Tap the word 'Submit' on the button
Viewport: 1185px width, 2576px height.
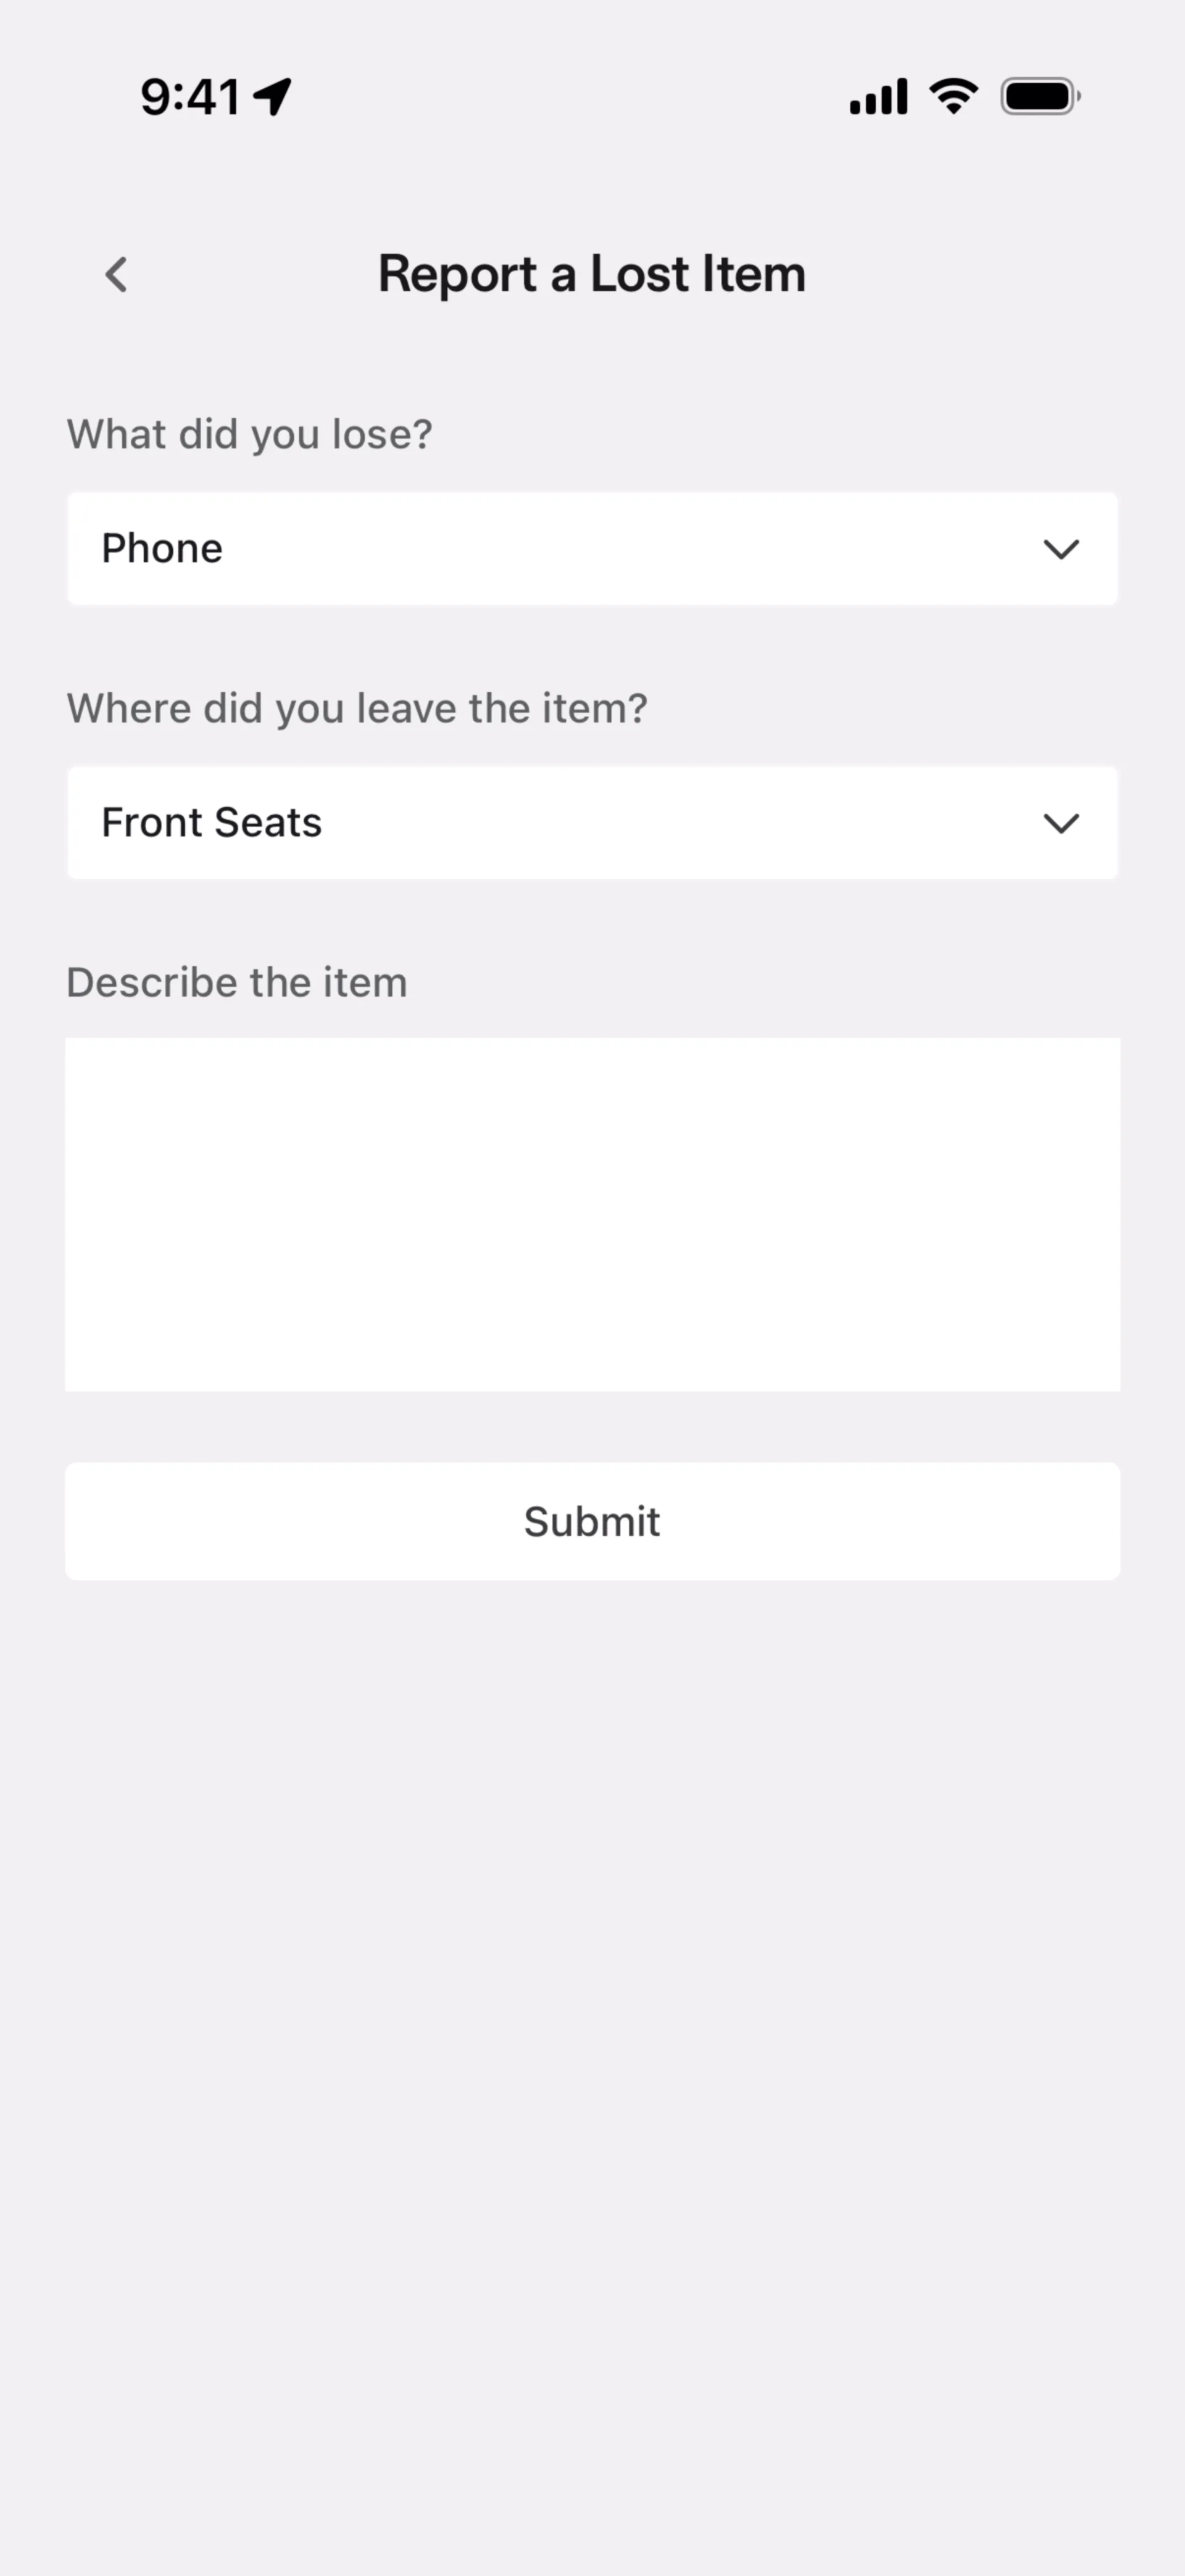point(592,1522)
